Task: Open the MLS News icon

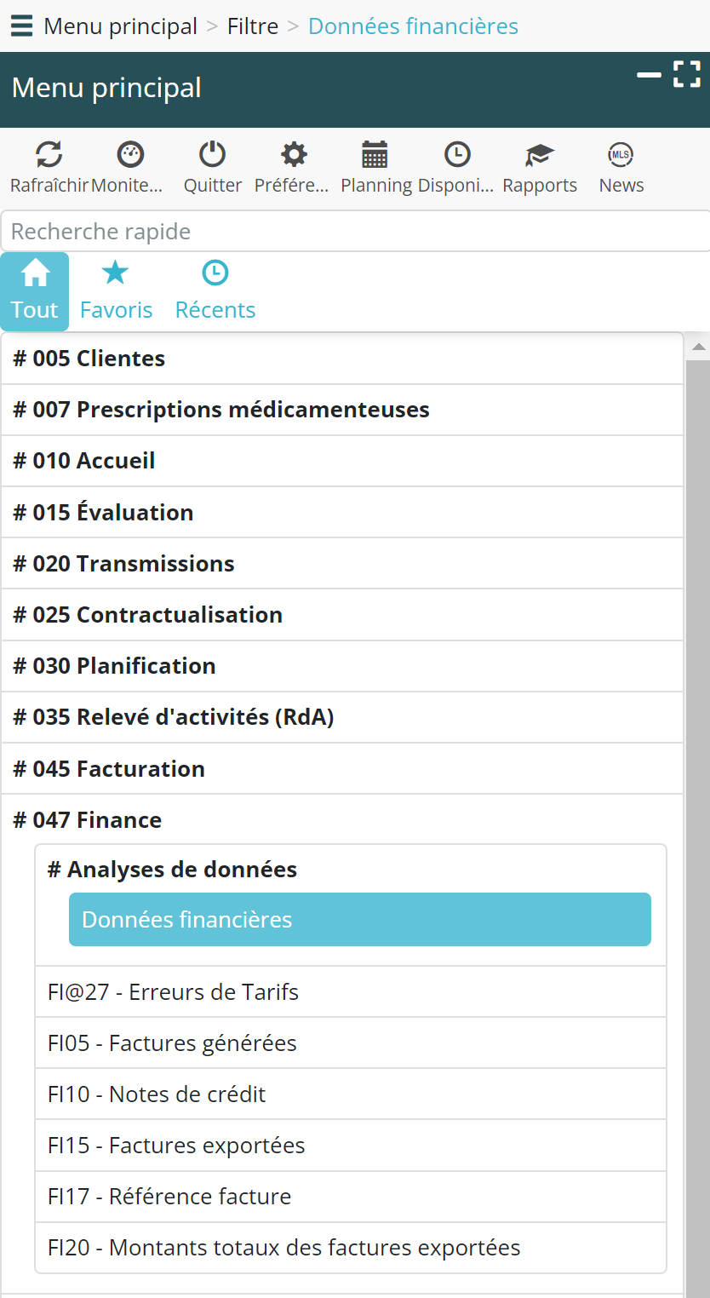Action: coord(621,155)
